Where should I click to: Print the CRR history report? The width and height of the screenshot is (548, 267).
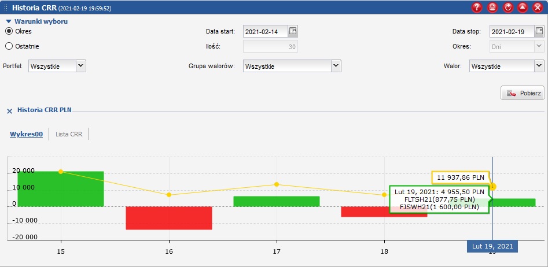(x=492, y=8)
